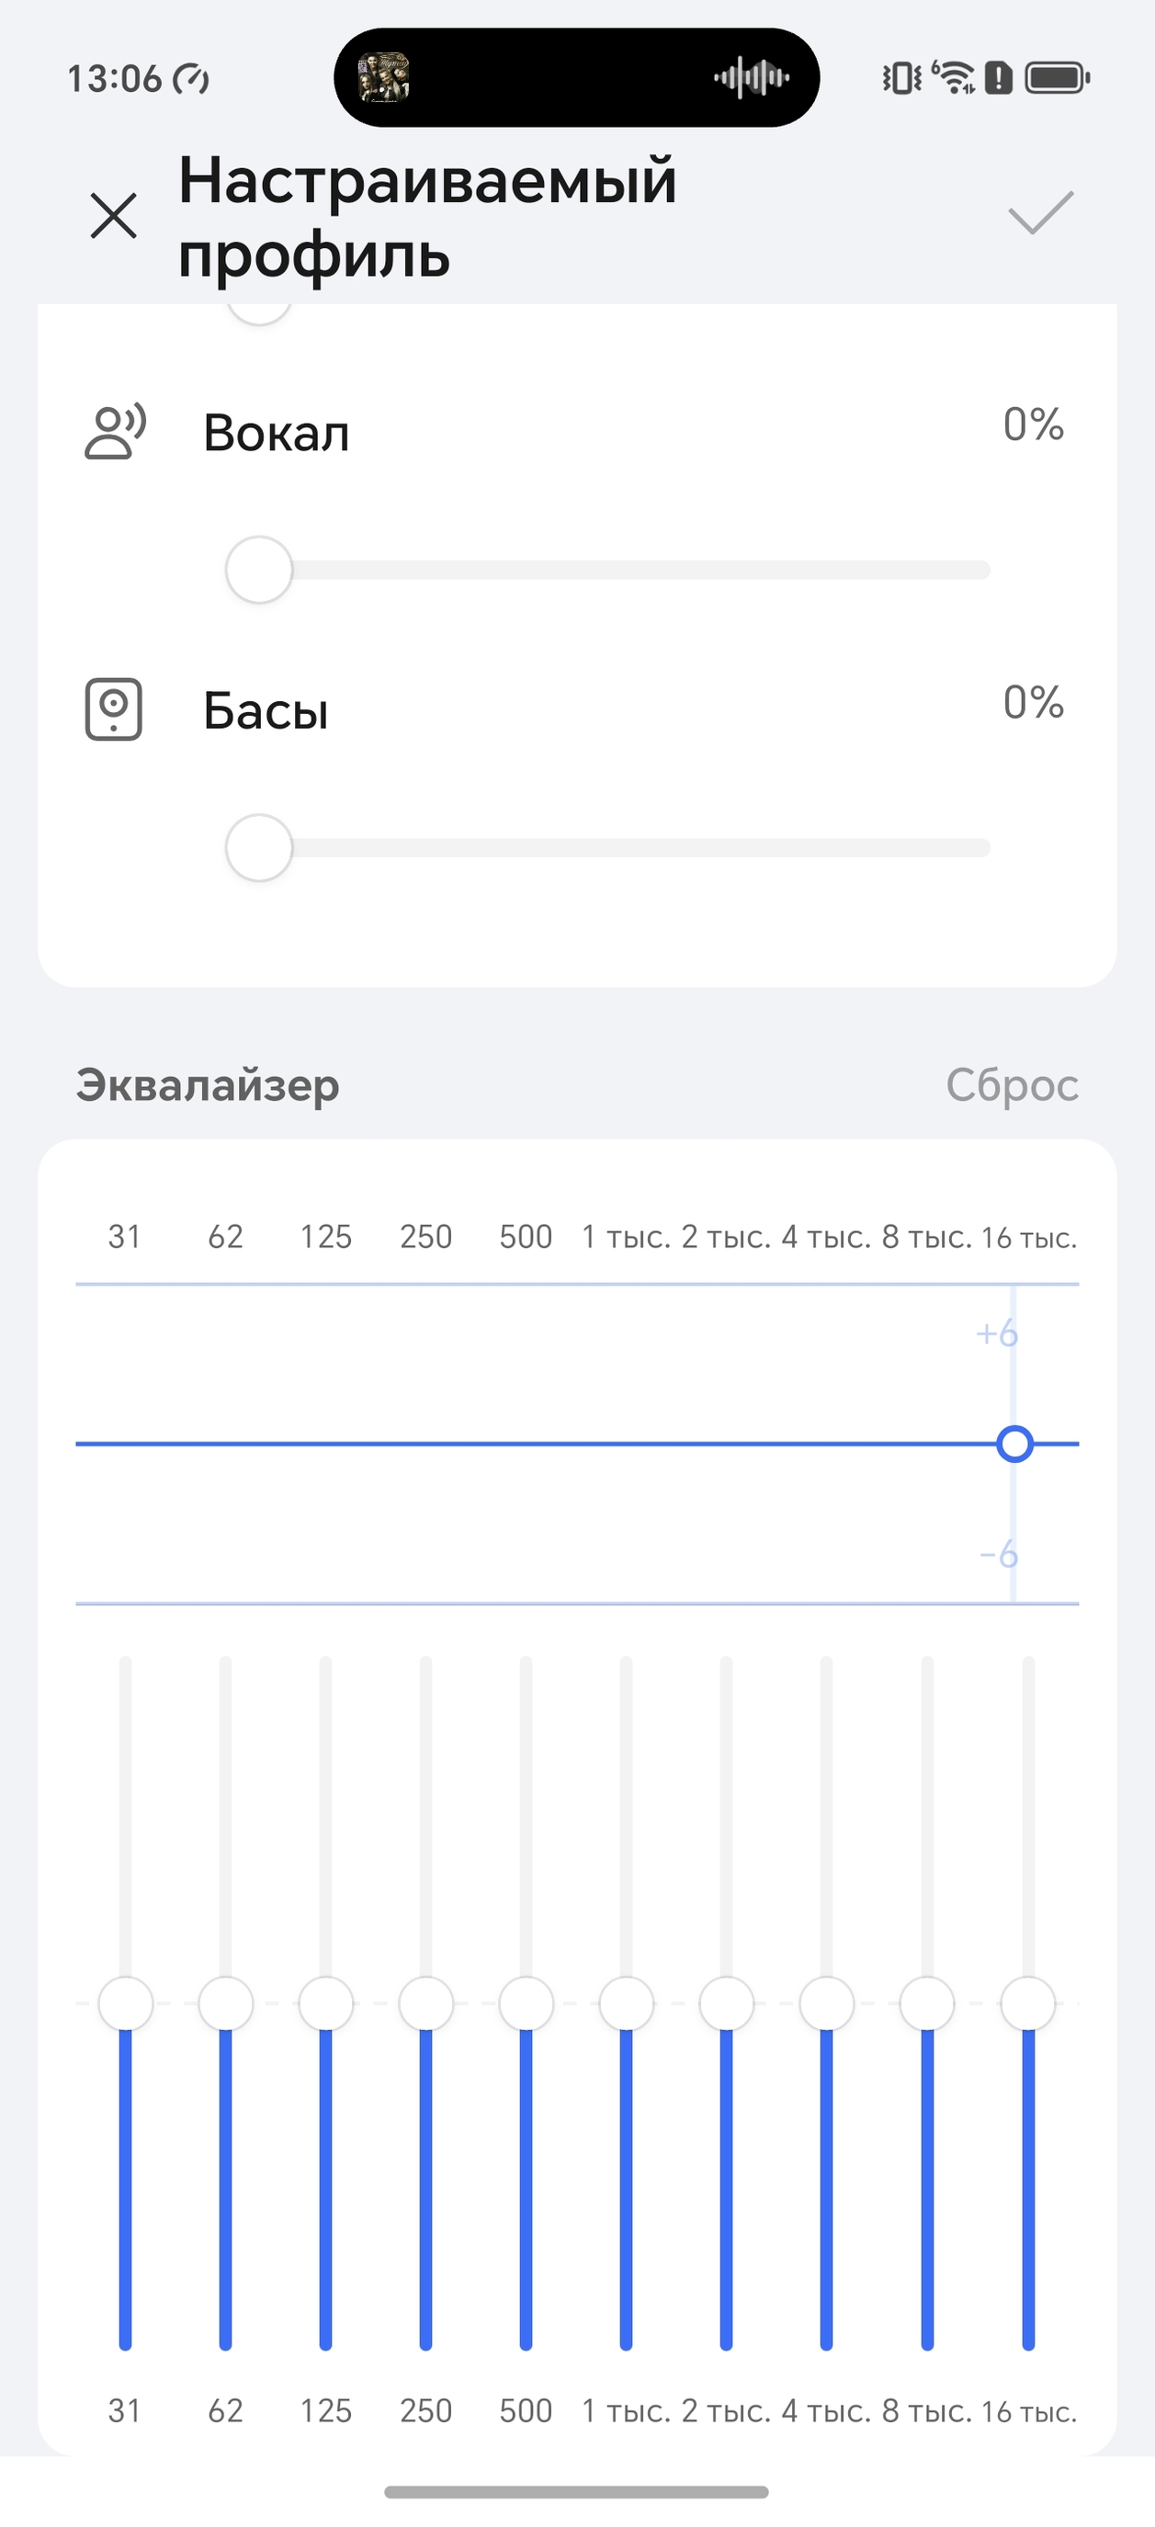1155x2527 pixels.
Task: Open the album art thumbnail in the status pill
Action: [384, 77]
